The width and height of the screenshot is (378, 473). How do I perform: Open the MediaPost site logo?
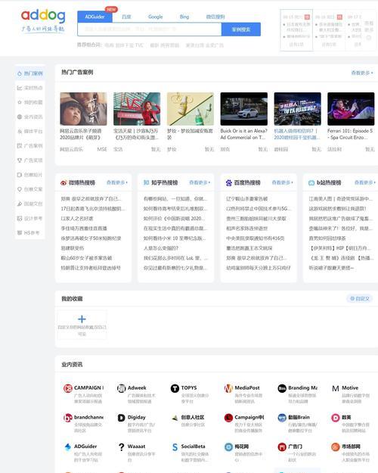[228, 388]
